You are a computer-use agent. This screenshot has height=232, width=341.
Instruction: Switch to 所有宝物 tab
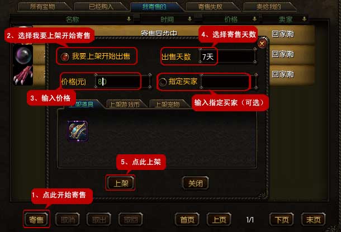point(42,7)
